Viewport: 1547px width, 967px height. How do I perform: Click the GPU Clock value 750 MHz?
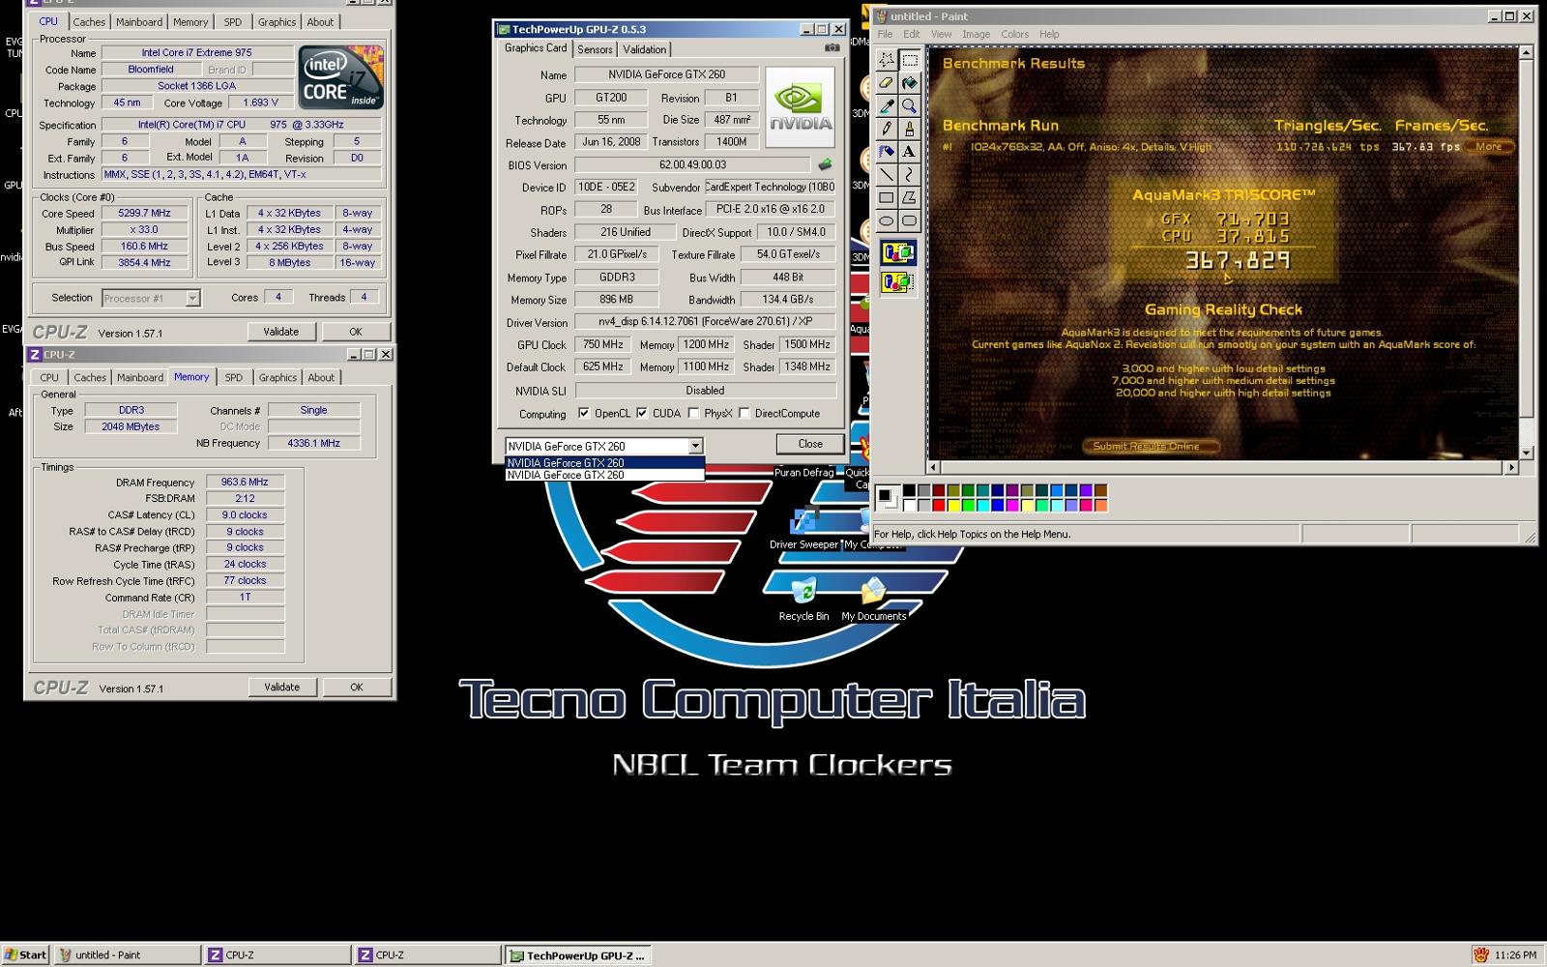pyautogui.click(x=602, y=344)
